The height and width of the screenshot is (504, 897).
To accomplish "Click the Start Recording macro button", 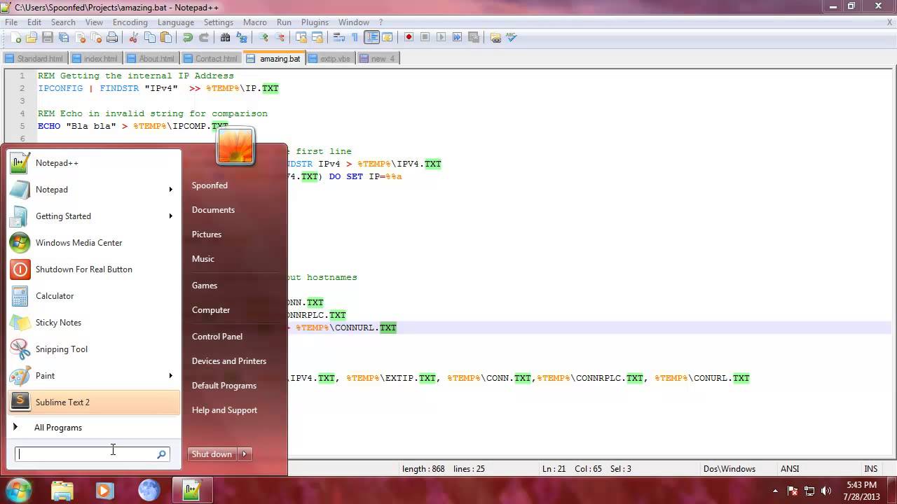I will 409,38.
